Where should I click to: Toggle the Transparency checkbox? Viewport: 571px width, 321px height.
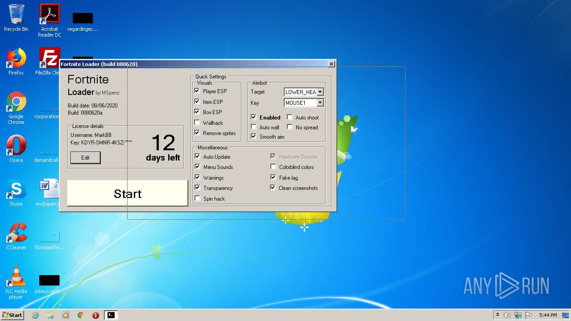(x=197, y=188)
